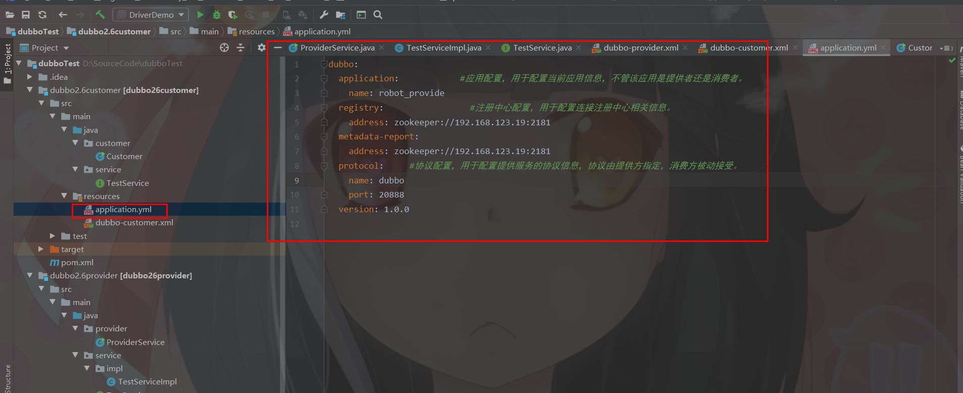Collapse all in the Project panel
963x393 pixels.
click(x=240, y=47)
